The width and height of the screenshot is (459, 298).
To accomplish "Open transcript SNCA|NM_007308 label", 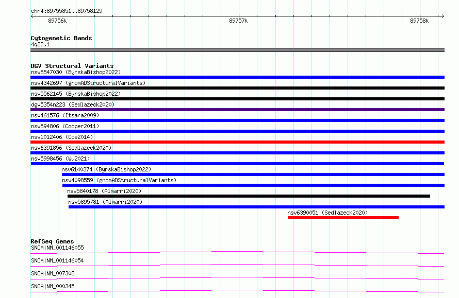I will tap(53, 273).
